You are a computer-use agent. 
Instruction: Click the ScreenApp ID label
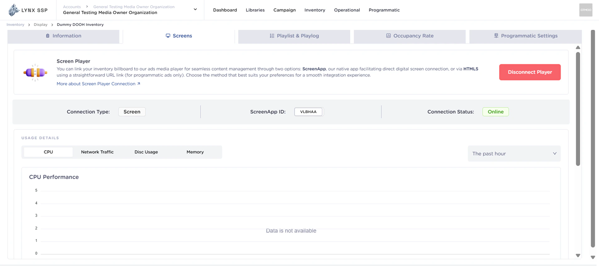pyautogui.click(x=268, y=112)
